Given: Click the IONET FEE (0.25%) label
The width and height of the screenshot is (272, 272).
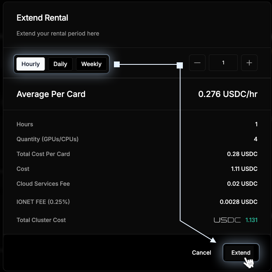Looking at the screenshot, I should [x=43, y=202].
